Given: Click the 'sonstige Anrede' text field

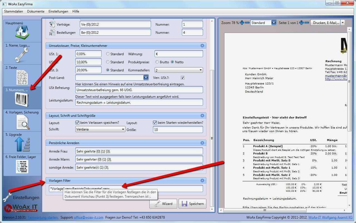Looking at the screenshot, I should [x=139, y=167].
